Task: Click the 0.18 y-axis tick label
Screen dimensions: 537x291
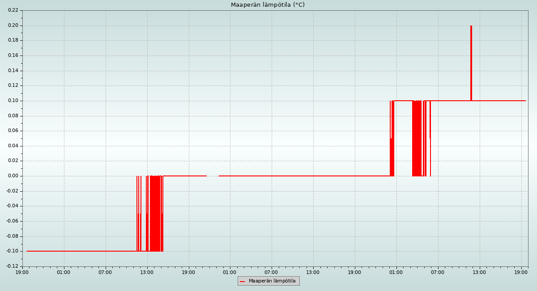Action: [13, 40]
